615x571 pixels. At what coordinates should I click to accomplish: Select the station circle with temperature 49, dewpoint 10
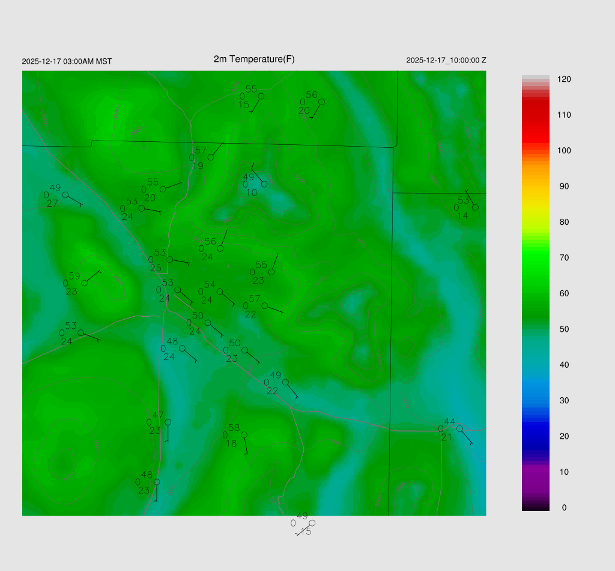[x=264, y=184]
